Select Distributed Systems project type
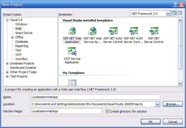 click(x=23, y=68)
